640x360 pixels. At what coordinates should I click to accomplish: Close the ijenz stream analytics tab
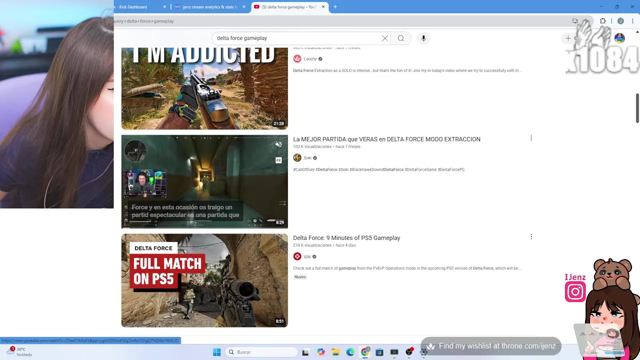pos(244,7)
